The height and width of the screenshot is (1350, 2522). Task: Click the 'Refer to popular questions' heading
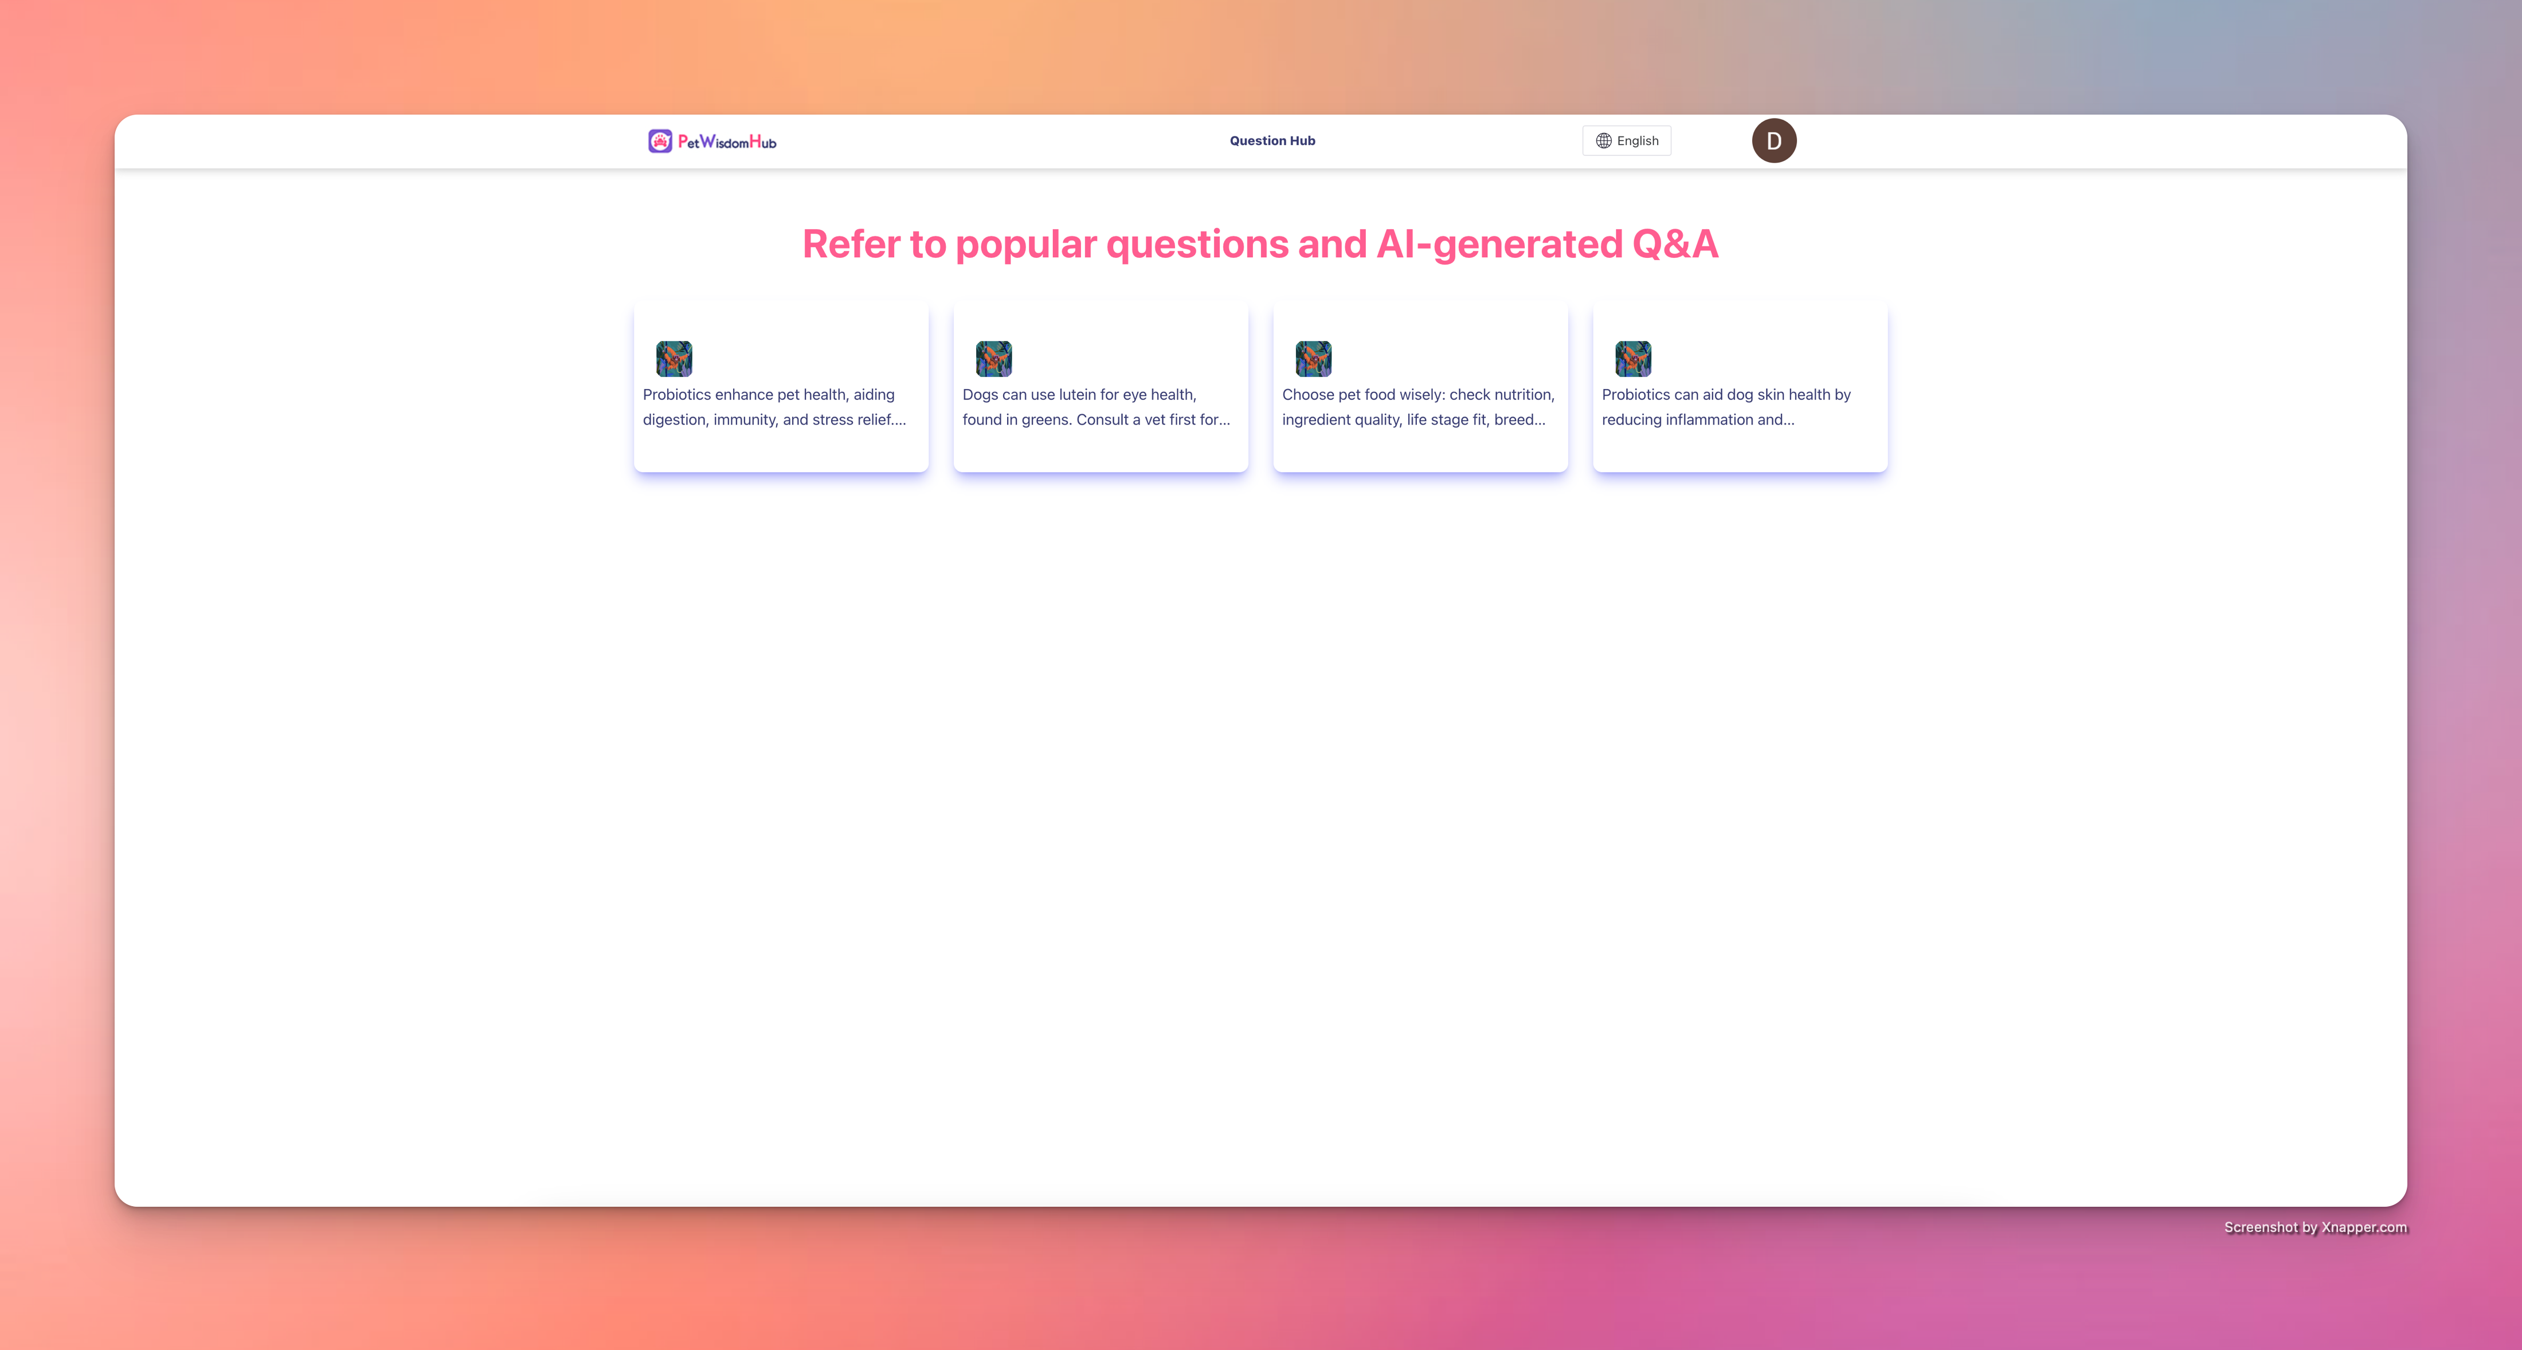(x=1260, y=244)
